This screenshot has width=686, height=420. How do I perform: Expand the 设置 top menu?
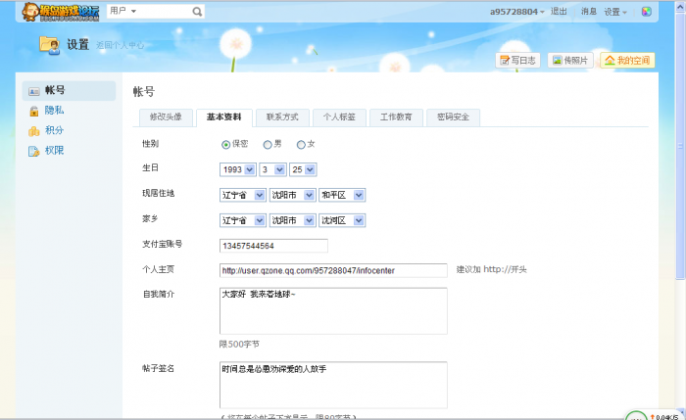tap(615, 12)
